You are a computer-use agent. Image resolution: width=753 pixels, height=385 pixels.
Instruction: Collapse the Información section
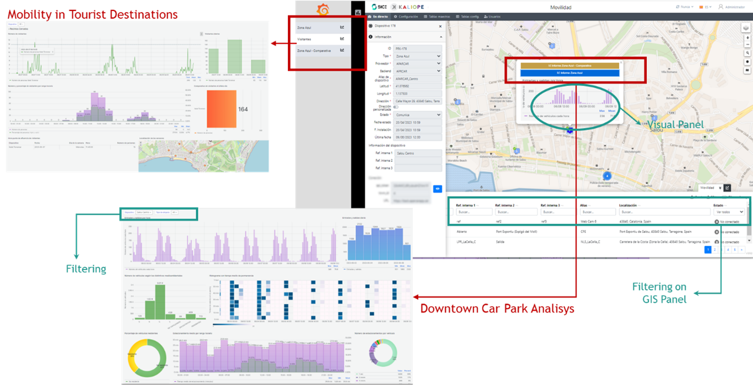tap(441, 37)
